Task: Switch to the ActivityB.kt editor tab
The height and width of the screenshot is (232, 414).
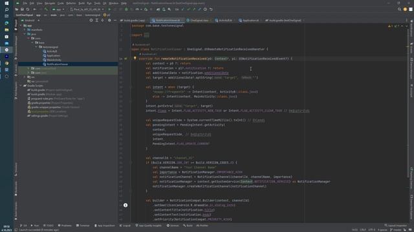Action: click(x=224, y=20)
